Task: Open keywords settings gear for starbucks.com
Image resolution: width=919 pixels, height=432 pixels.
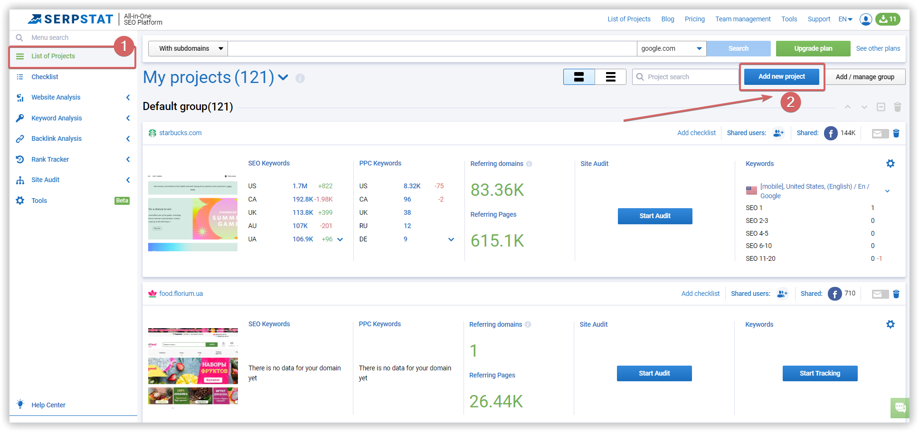Action: tap(891, 164)
